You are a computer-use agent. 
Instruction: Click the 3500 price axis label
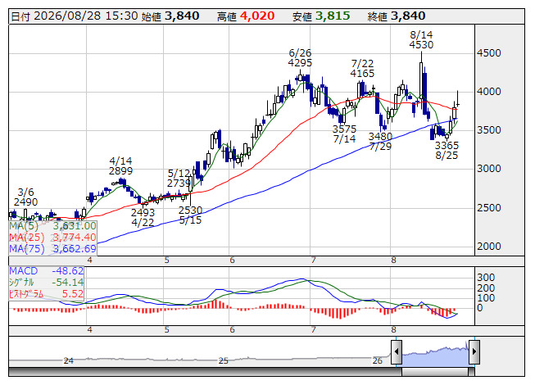[x=489, y=130]
